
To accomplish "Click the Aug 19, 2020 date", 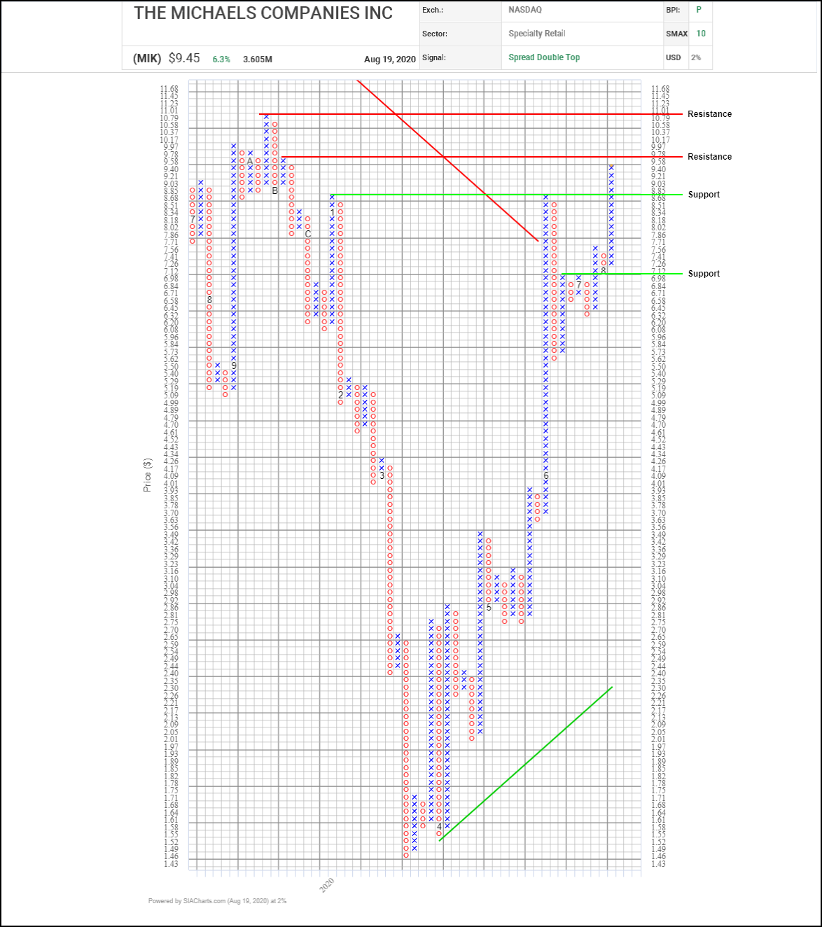I will click(x=389, y=60).
